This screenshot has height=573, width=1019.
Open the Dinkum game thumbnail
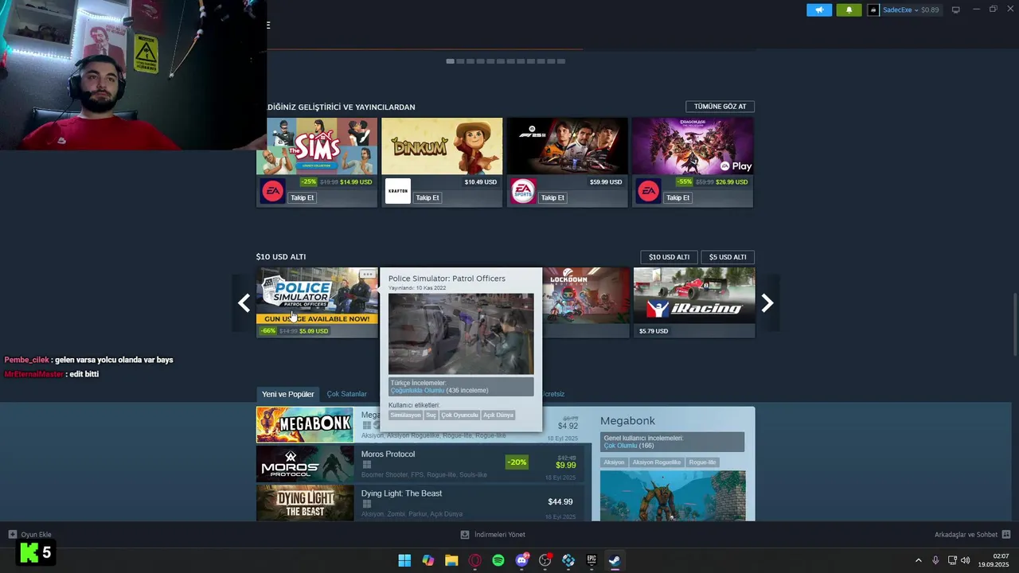pyautogui.click(x=442, y=146)
